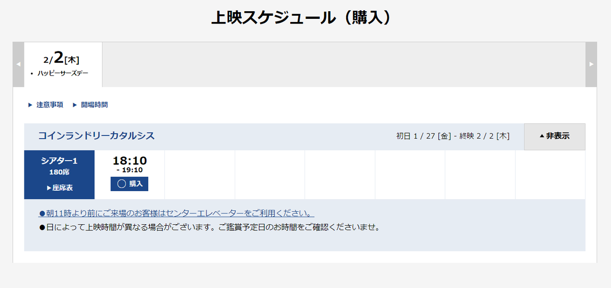Open the 座席表 seat map link
This screenshot has width=611, height=288.
60,188
